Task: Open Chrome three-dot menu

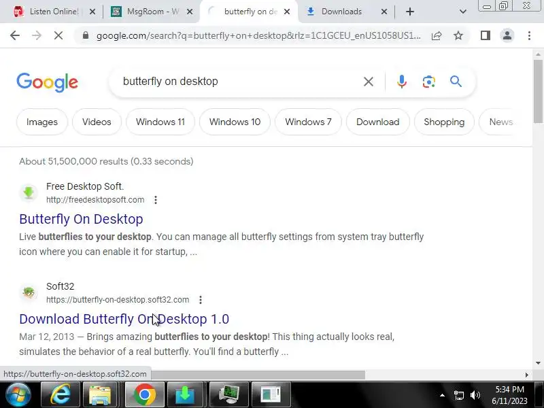Action: click(529, 35)
